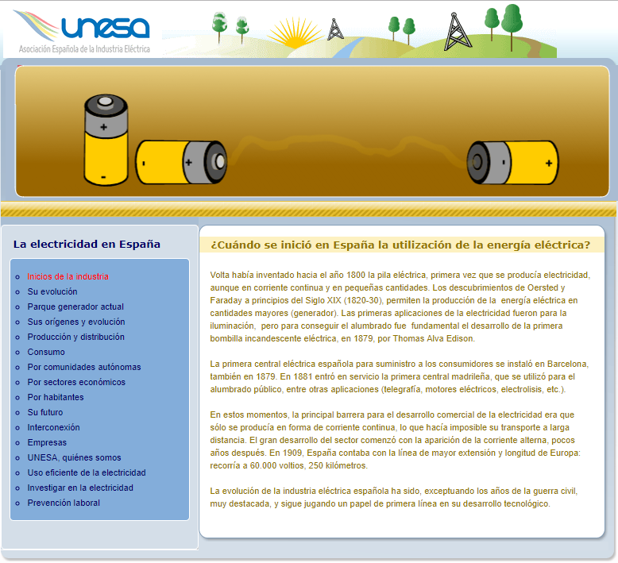Open 'Por comunidades autónomas' page

tap(83, 367)
